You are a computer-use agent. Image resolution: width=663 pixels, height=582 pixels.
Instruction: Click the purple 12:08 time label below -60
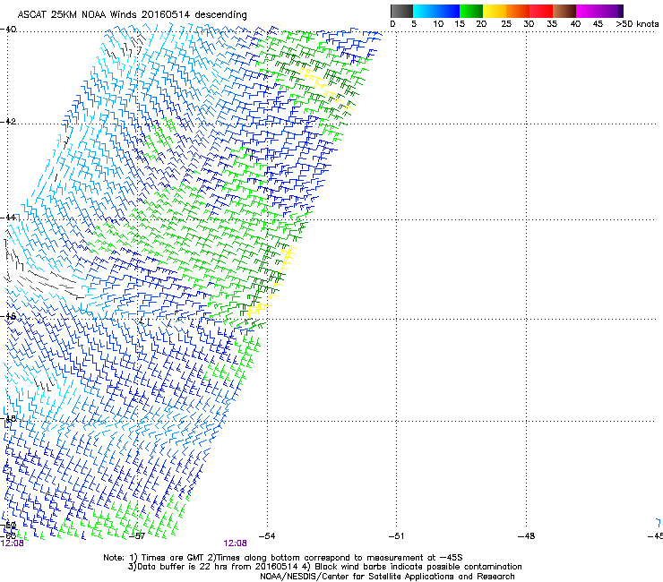click(x=12, y=543)
